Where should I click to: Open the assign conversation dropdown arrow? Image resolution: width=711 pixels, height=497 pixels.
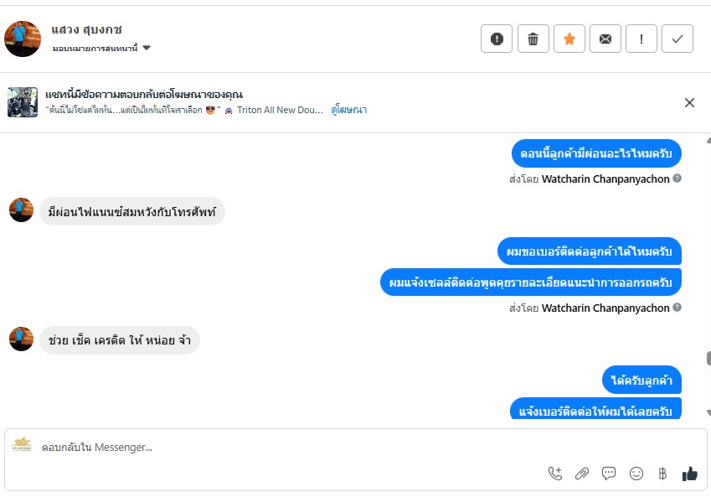[147, 49]
